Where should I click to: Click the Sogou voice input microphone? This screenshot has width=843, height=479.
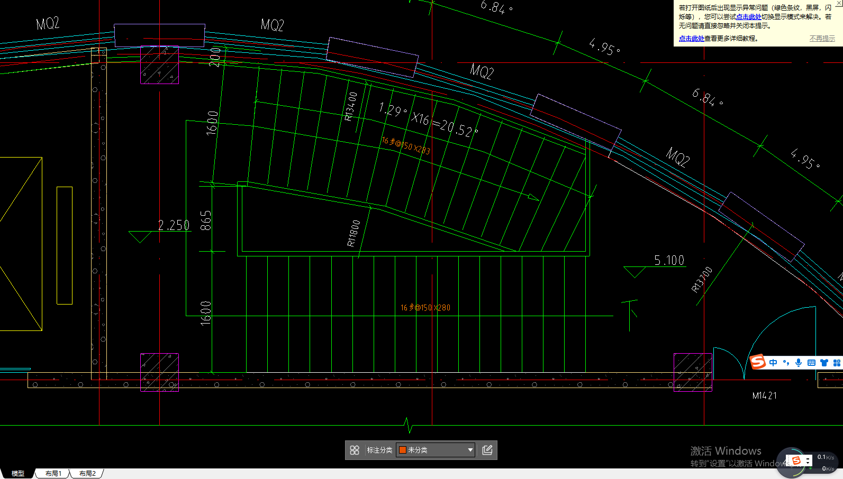[x=799, y=363]
